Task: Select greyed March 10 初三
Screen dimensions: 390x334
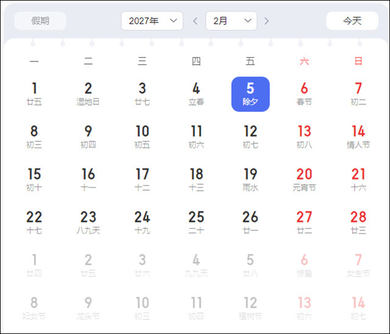Action: 142,309
